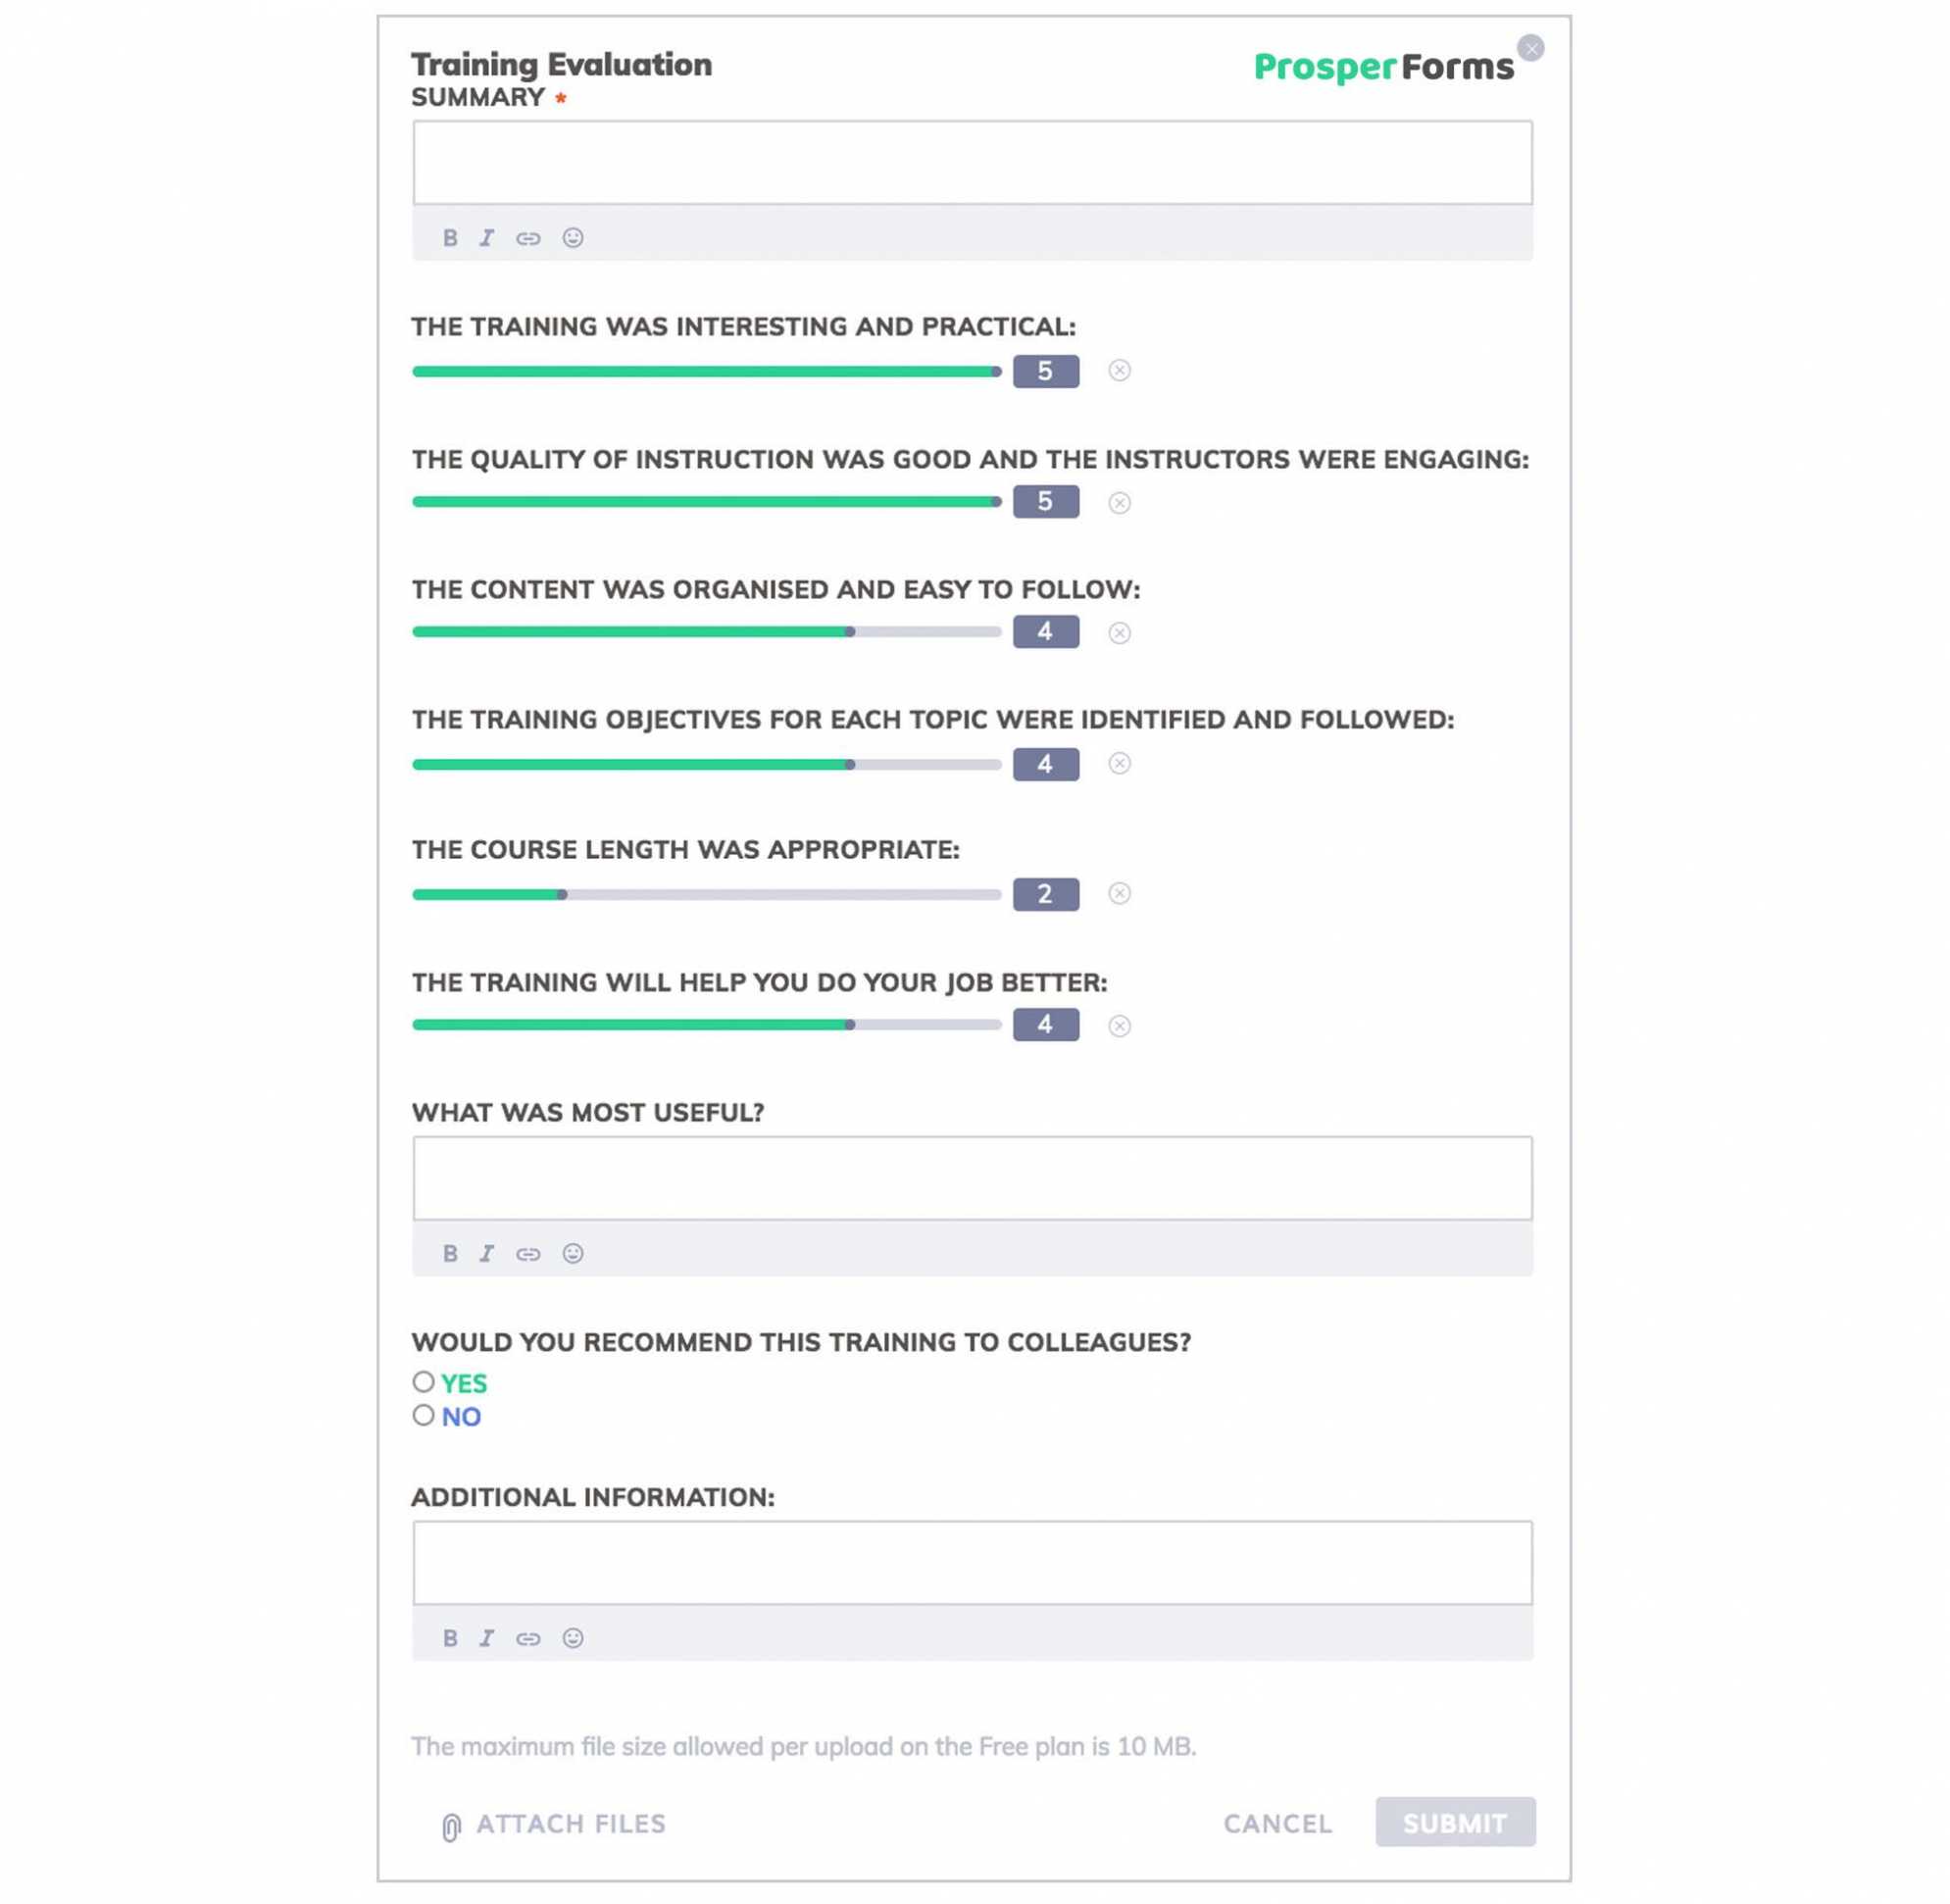Apply italic formatting in the Summary toolbar

coord(488,238)
